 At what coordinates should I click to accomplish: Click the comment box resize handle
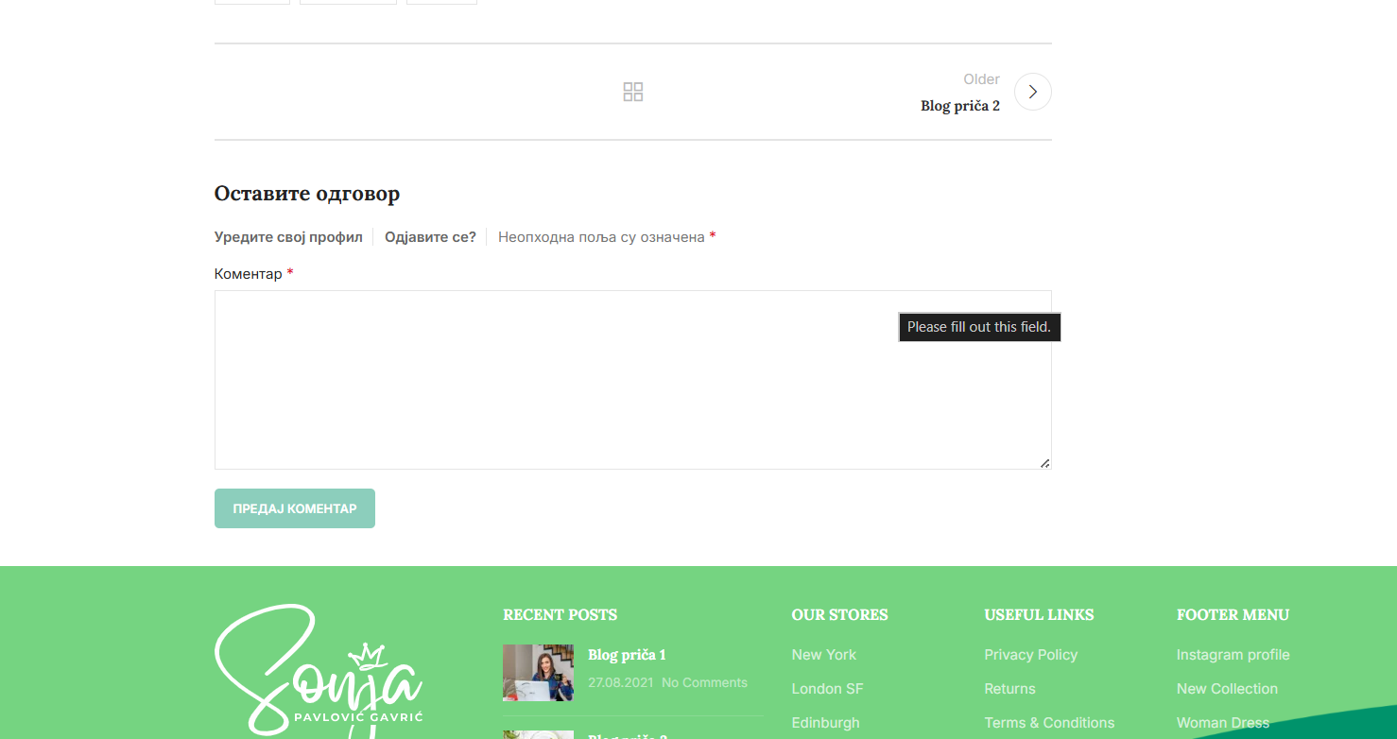[x=1044, y=463]
